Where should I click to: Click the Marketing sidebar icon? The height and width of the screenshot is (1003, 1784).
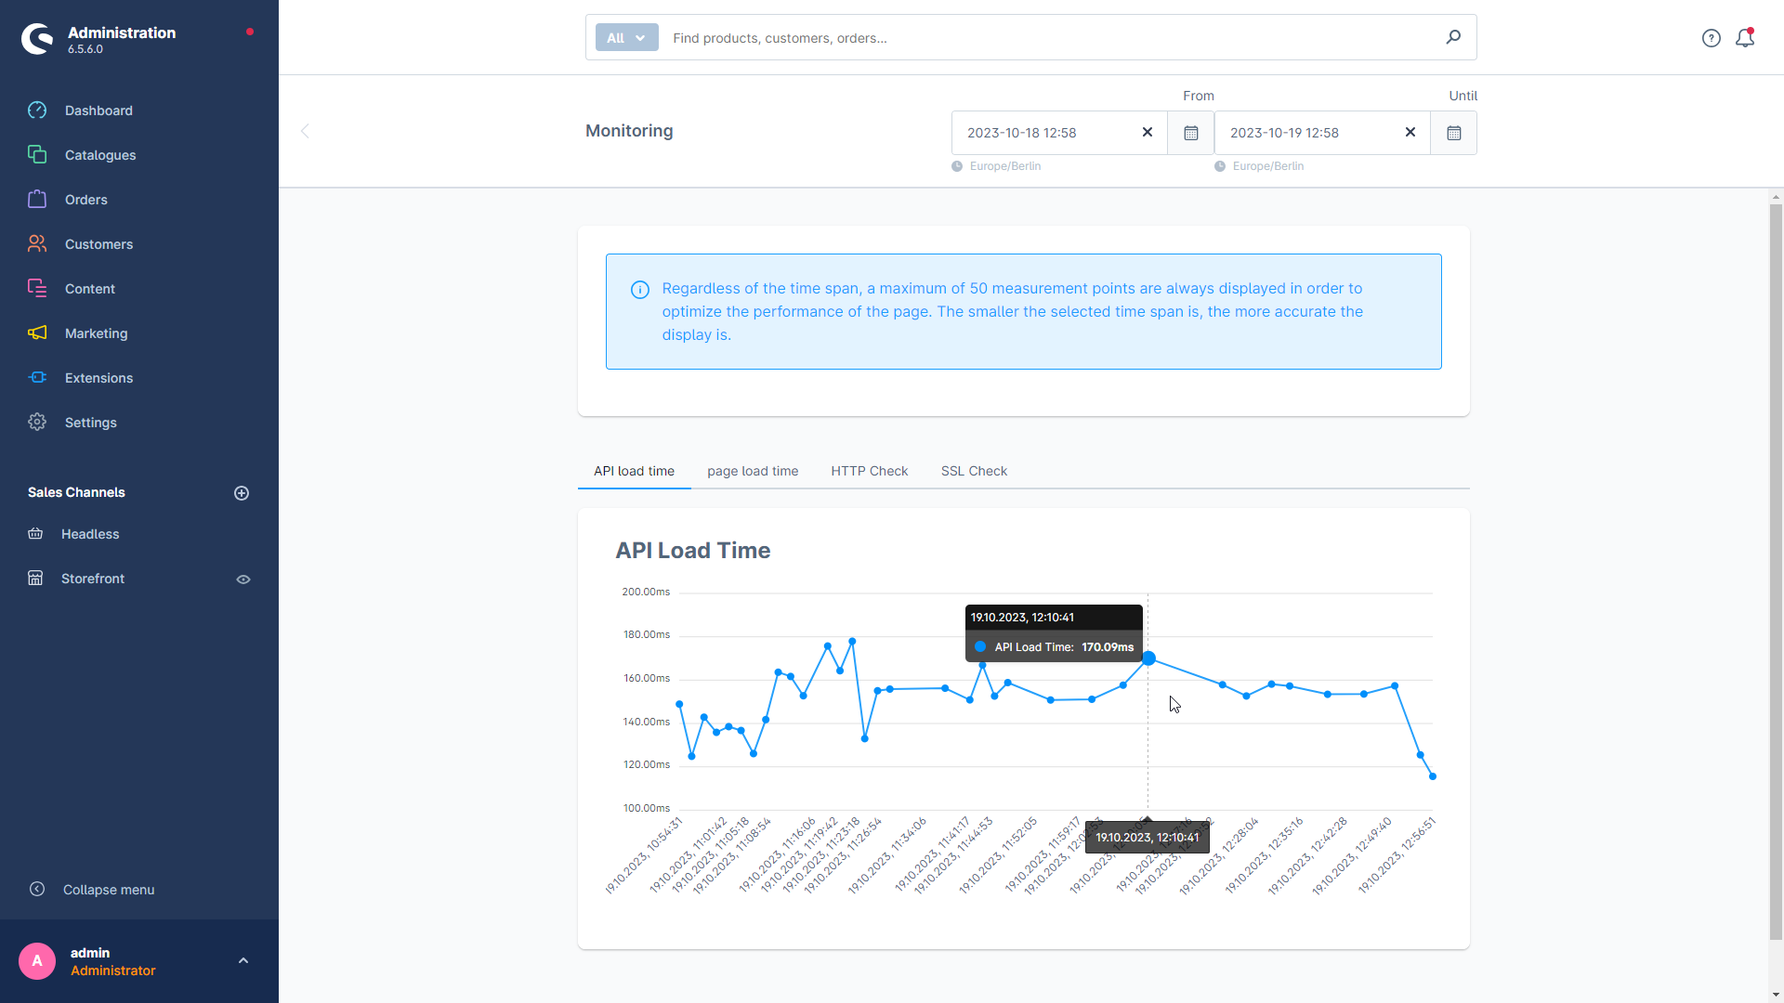[37, 333]
